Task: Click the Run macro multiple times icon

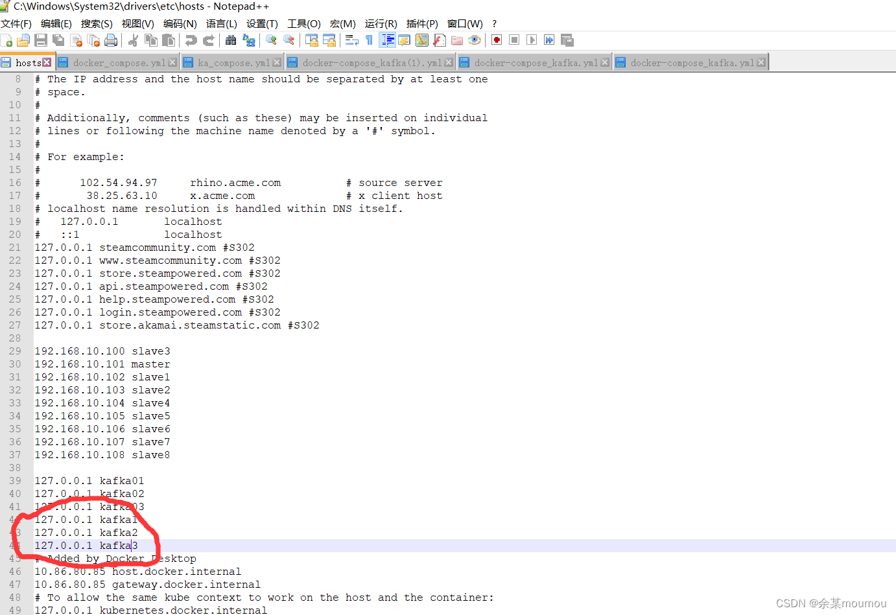Action: [x=549, y=40]
